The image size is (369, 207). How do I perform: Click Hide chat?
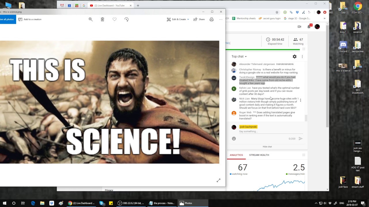pos(267,147)
